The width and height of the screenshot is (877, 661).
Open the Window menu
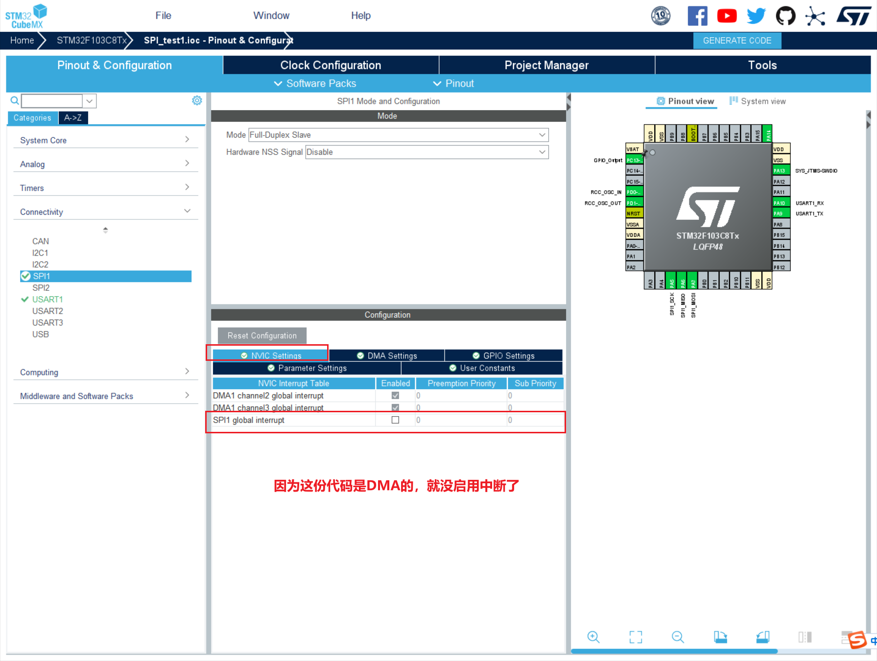pyautogui.click(x=271, y=16)
